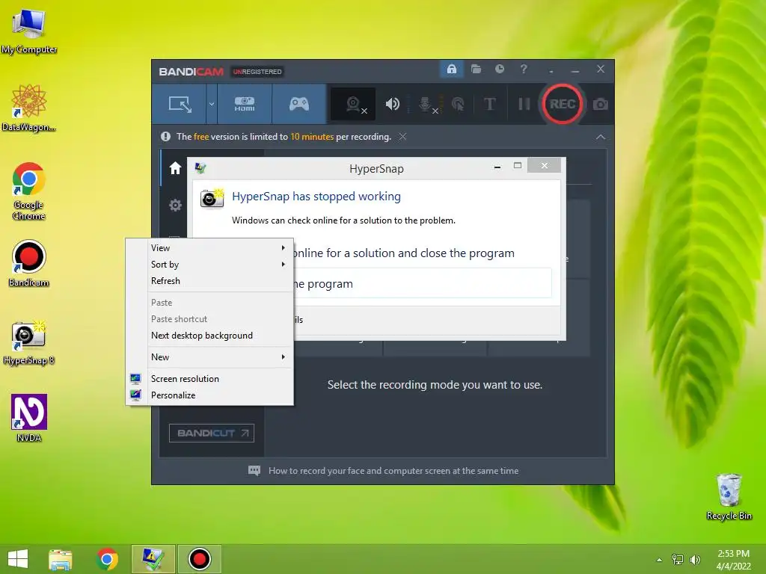Open Chrome from the taskbar
766x574 pixels.
pyautogui.click(x=107, y=559)
